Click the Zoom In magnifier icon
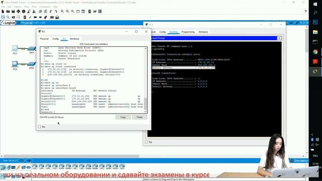 click(62, 12)
